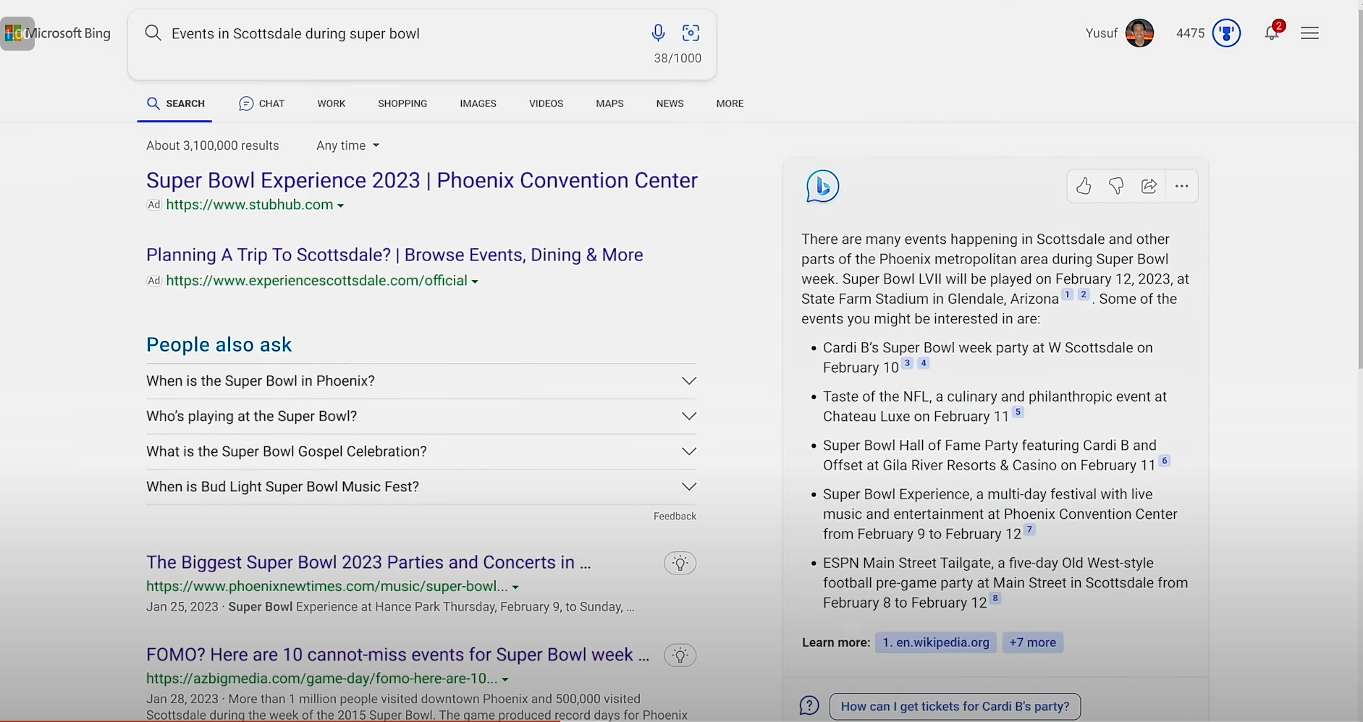
Task: Open citation 4 for Cardi B party
Action: pyautogui.click(x=923, y=363)
